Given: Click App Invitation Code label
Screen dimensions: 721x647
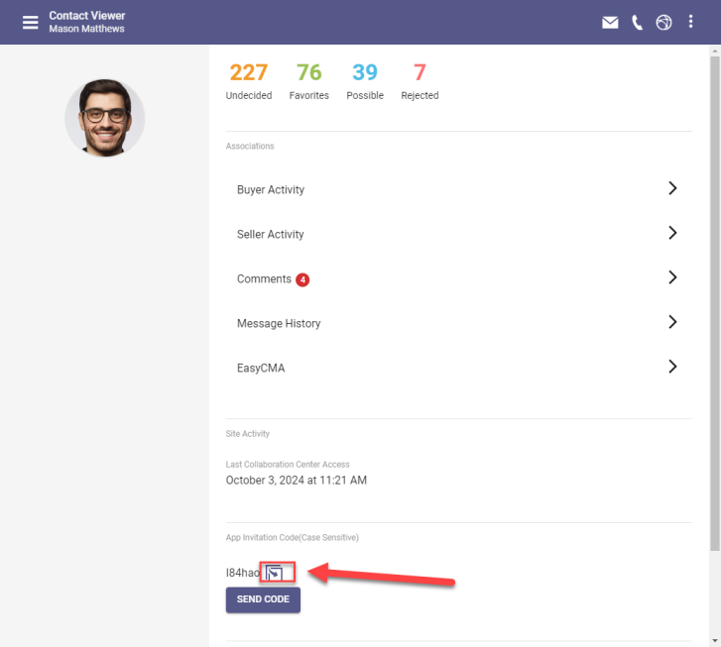Looking at the screenshot, I should click(292, 537).
